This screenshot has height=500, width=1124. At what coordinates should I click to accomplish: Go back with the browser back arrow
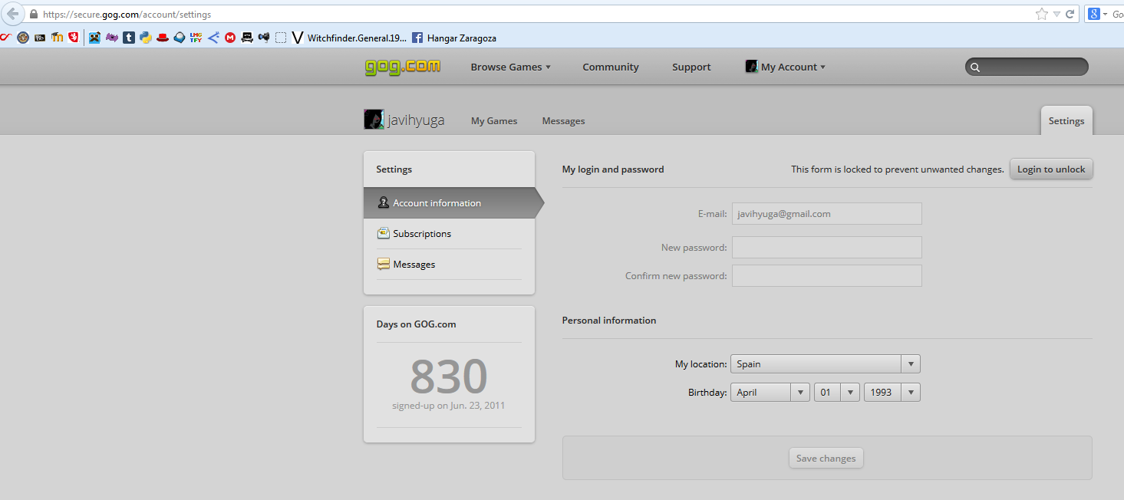(x=12, y=14)
